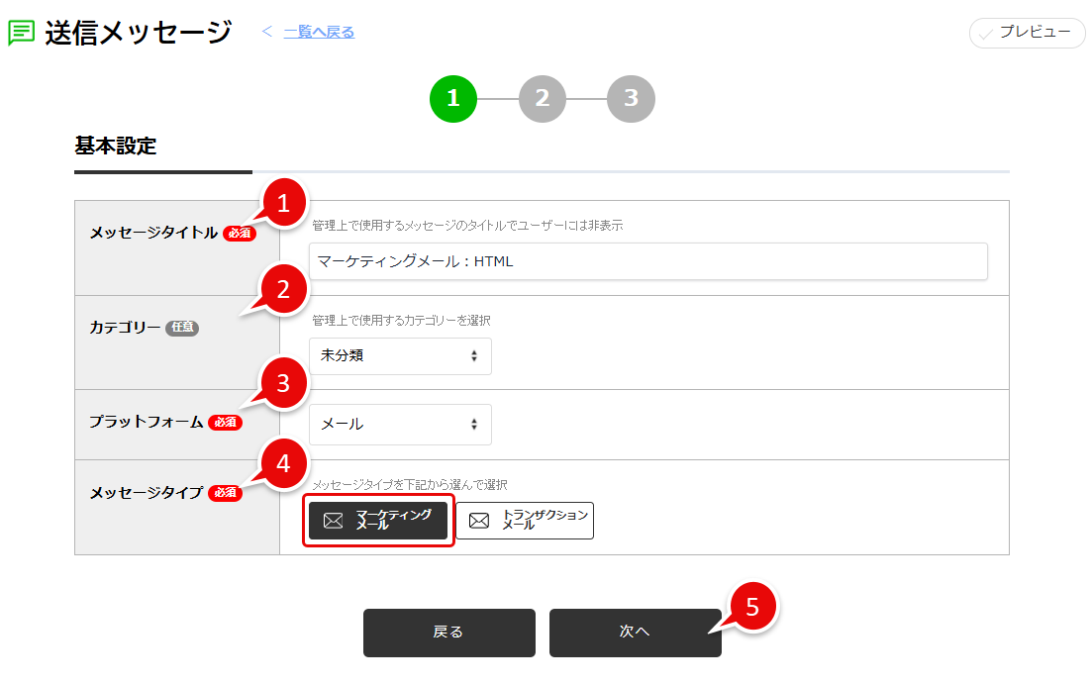Click the message title input field
The width and height of the screenshot is (1090, 684).
tap(648, 260)
